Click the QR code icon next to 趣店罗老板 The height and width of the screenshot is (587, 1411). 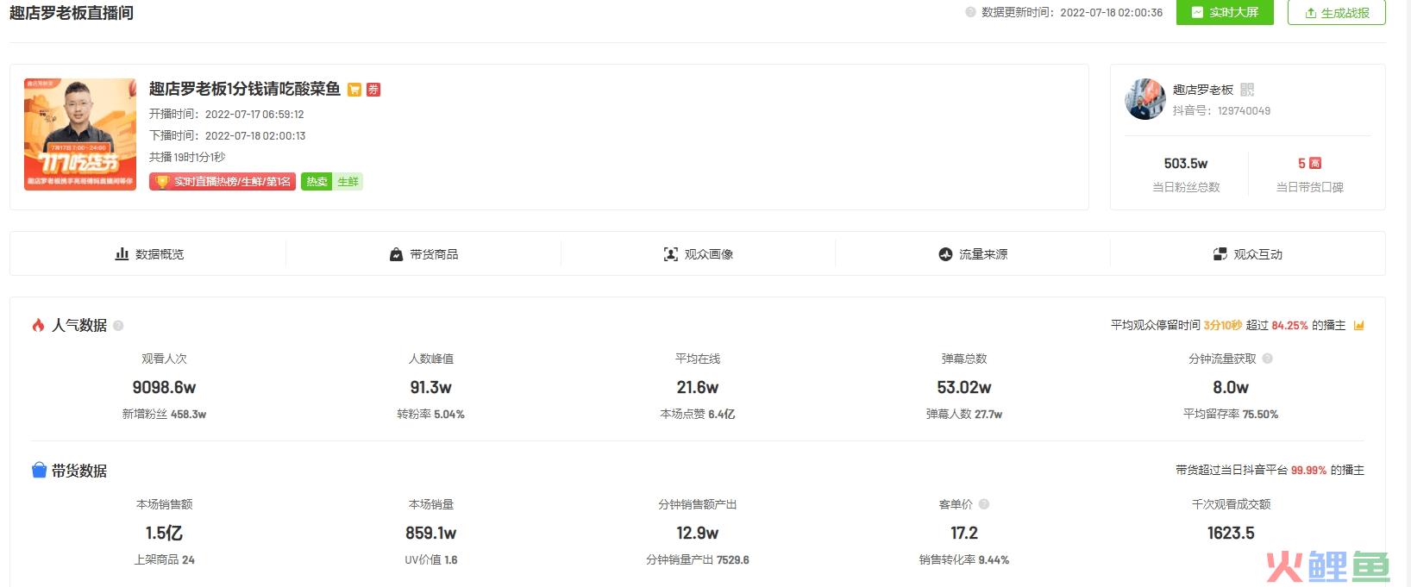(x=1247, y=90)
